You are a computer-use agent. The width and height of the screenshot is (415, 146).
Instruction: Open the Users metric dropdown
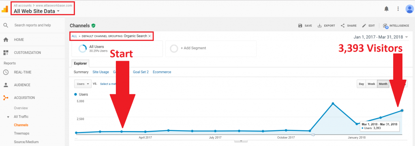click(x=83, y=84)
